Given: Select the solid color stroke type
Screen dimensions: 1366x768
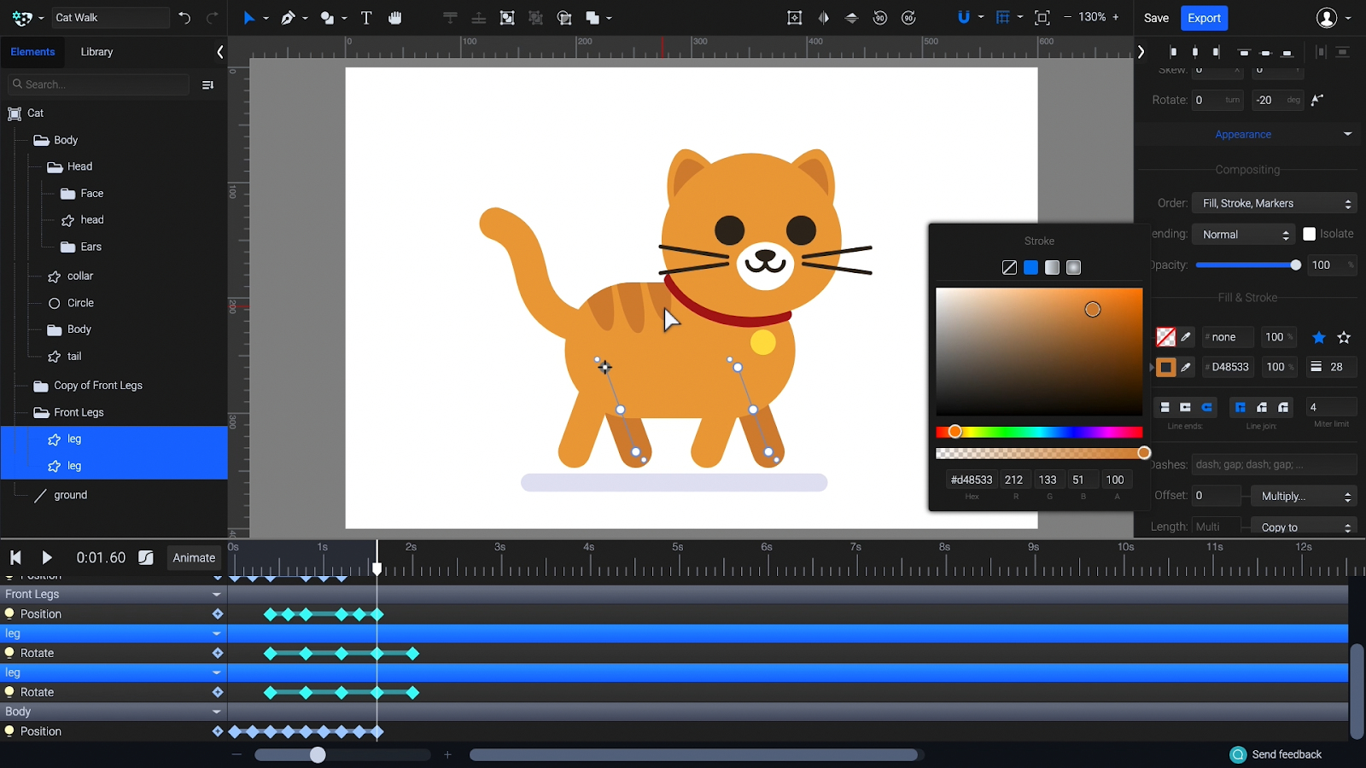Looking at the screenshot, I should (x=1030, y=268).
